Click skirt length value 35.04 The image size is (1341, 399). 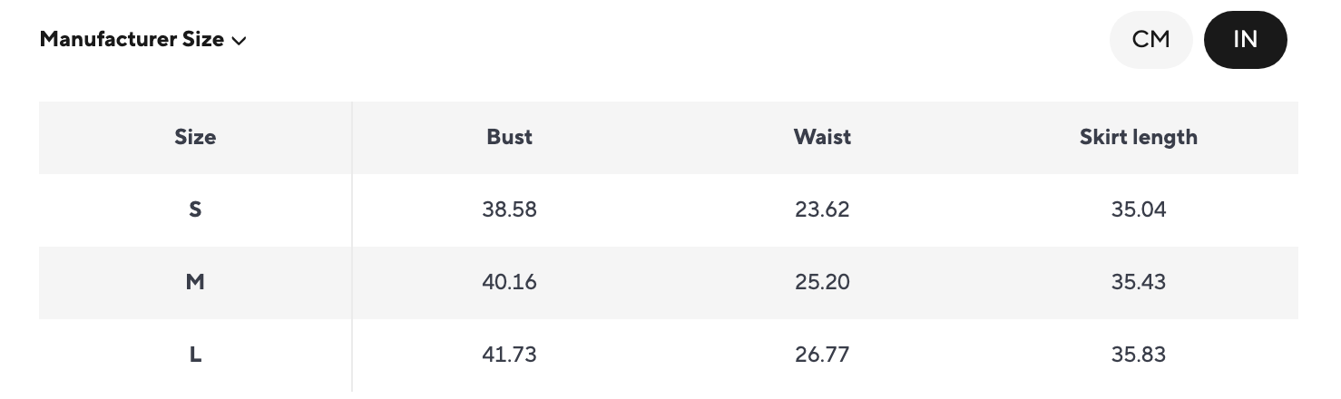coord(1138,209)
